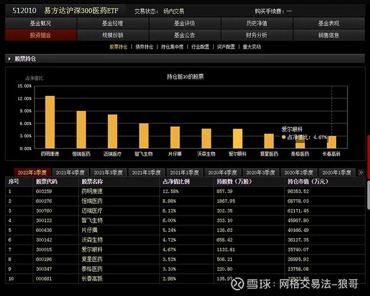Open the 历史净值 tab
This screenshot has height=296, width=370.
[x=257, y=23]
